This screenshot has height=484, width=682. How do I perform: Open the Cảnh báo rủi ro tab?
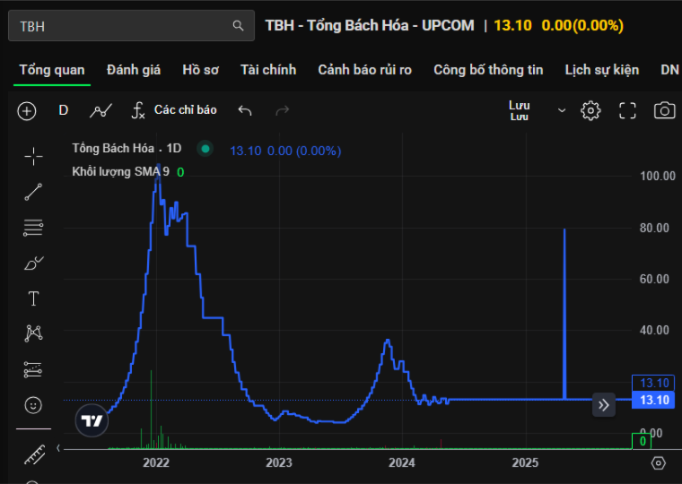[x=364, y=70]
